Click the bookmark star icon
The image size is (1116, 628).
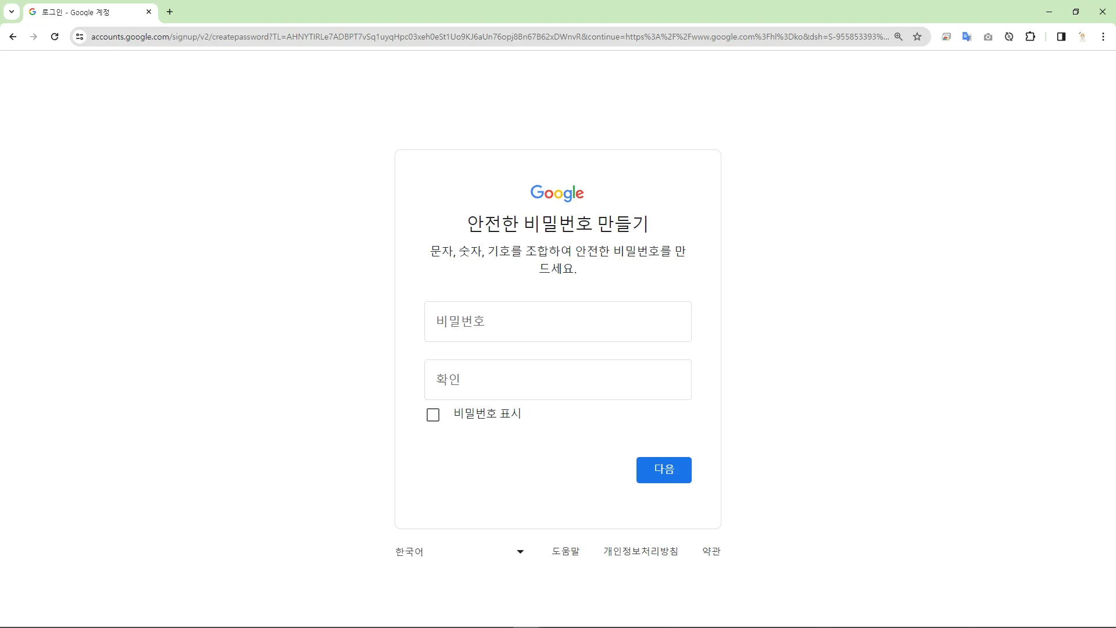[917, 37]
